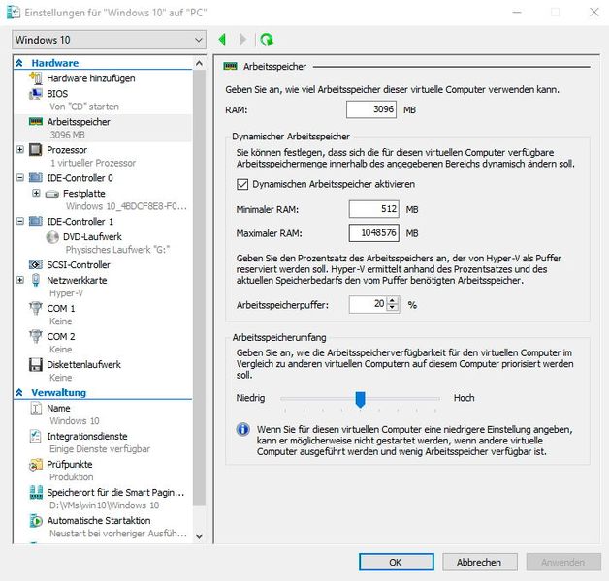Select the 1 virtueller Prozessor entry
This screenshot has width=609, height=581.
click(x=93, y=163)
